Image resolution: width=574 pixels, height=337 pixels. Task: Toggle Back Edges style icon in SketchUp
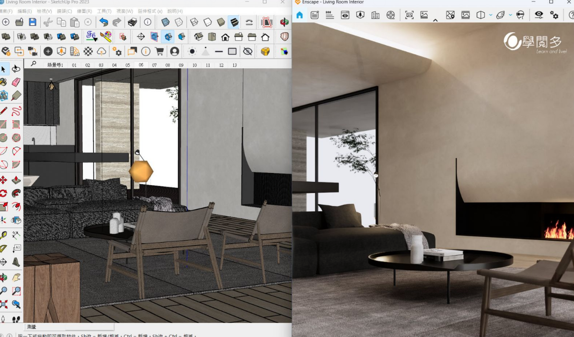point(179,22)
